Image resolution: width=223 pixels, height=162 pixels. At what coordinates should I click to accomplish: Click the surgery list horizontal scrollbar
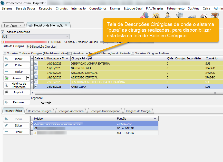[128, 93]
